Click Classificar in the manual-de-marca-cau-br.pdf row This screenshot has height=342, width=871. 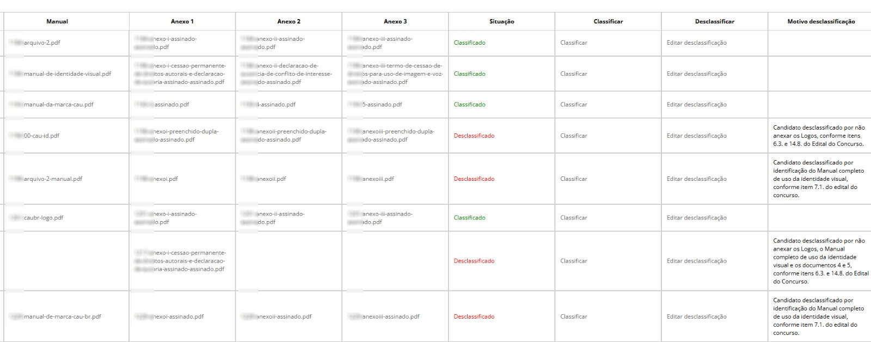coord(574,316)
